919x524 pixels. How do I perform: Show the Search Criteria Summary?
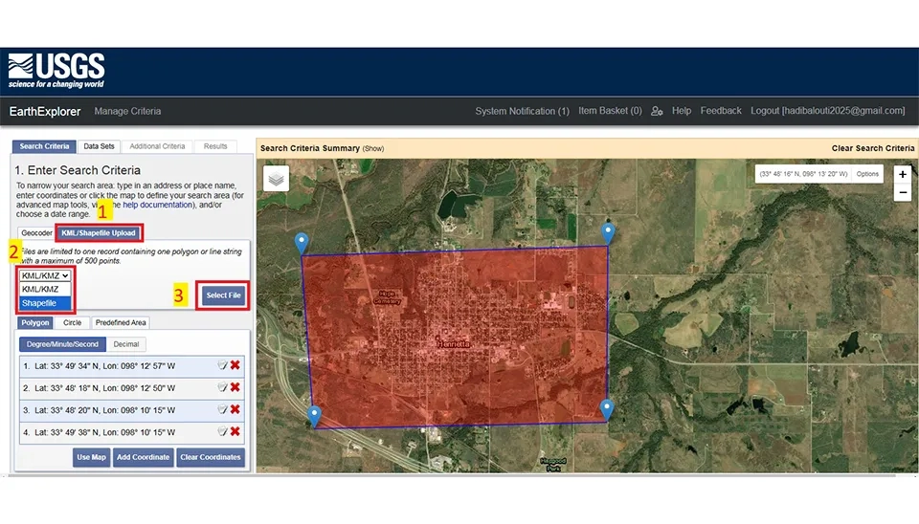pos(372,149)
